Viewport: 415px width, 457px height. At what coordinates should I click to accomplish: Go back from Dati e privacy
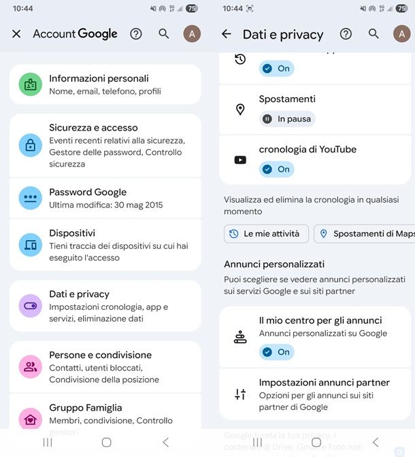227,34
